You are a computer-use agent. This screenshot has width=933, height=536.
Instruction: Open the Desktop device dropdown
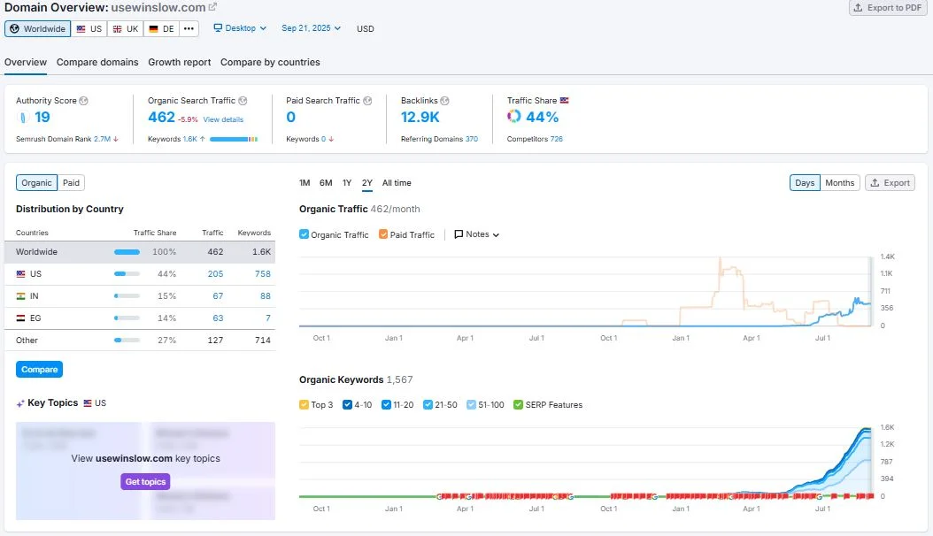pyautogui.click(x=241, y=28)
